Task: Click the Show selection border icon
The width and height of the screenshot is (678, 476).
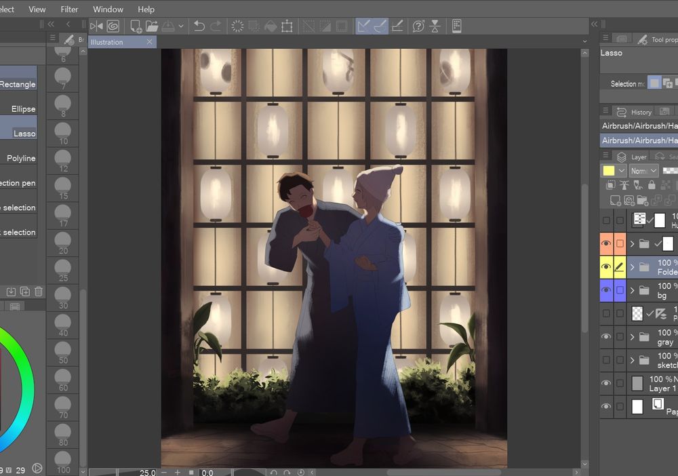Action: pos(342,26)
